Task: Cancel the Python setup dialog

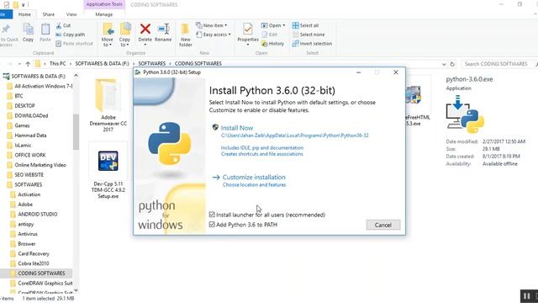Action: (x=383, y=225)
